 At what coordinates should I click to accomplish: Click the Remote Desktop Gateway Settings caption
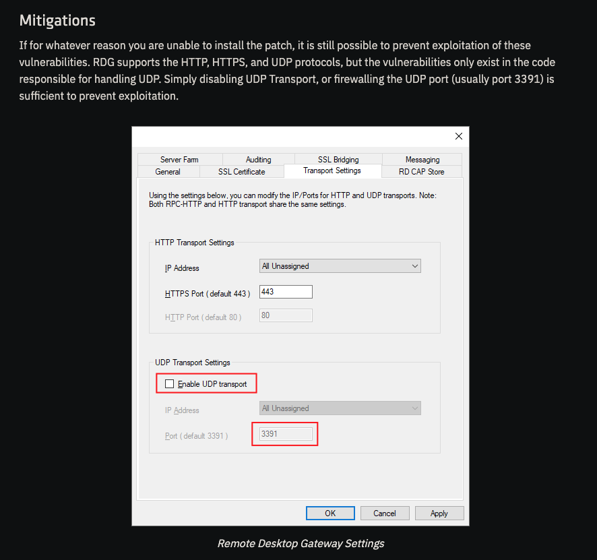(301, 543)
